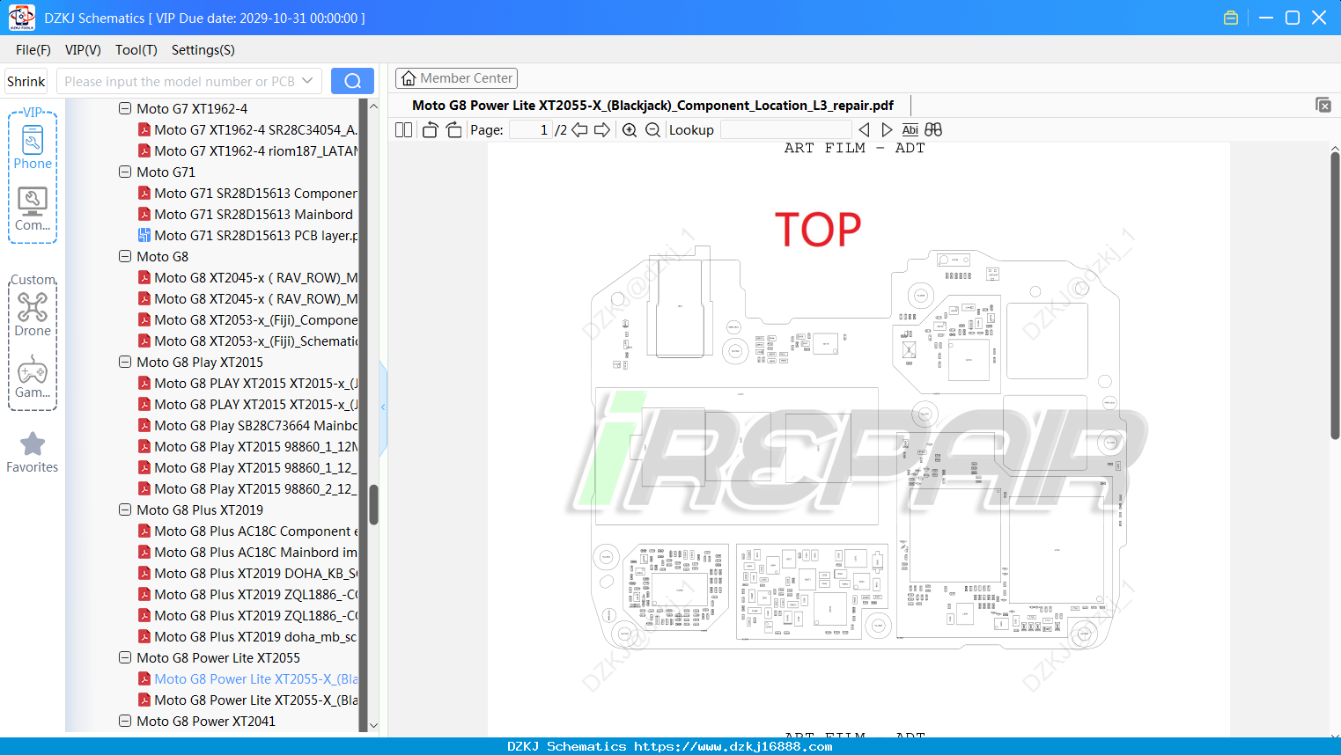Open the model number dropdown arrow

(307, 81)
